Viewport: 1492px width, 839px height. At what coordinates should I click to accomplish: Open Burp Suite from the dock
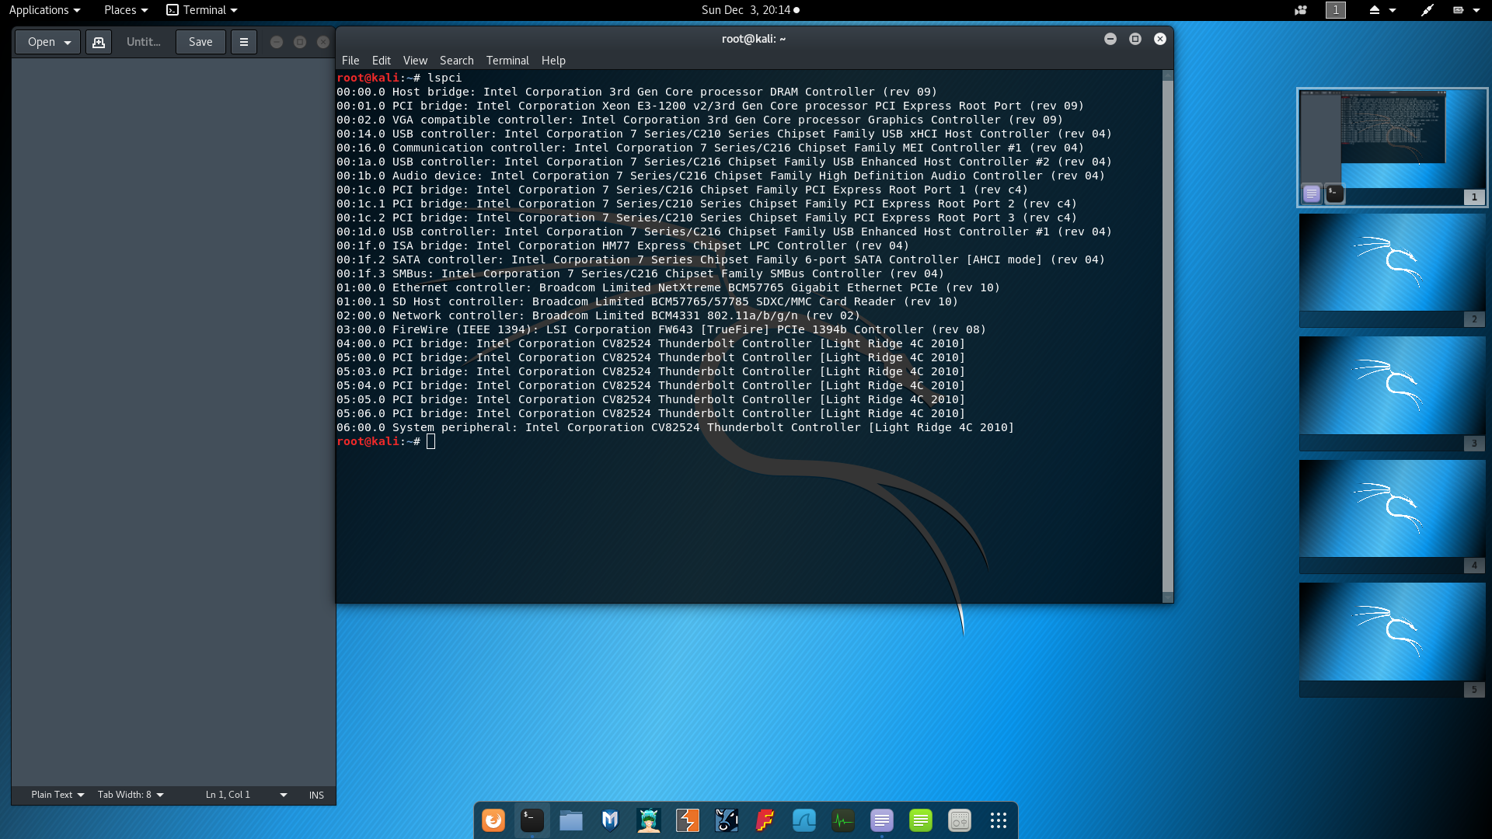click(x=688, y=820)
